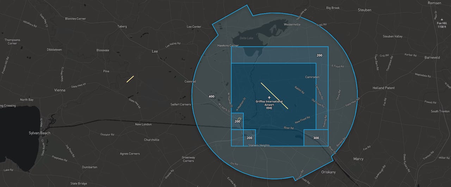Image resolution: width=451 pixels, height=187 pixels.
Task: Click the Dumbarton label
Action: click(89, 167)
